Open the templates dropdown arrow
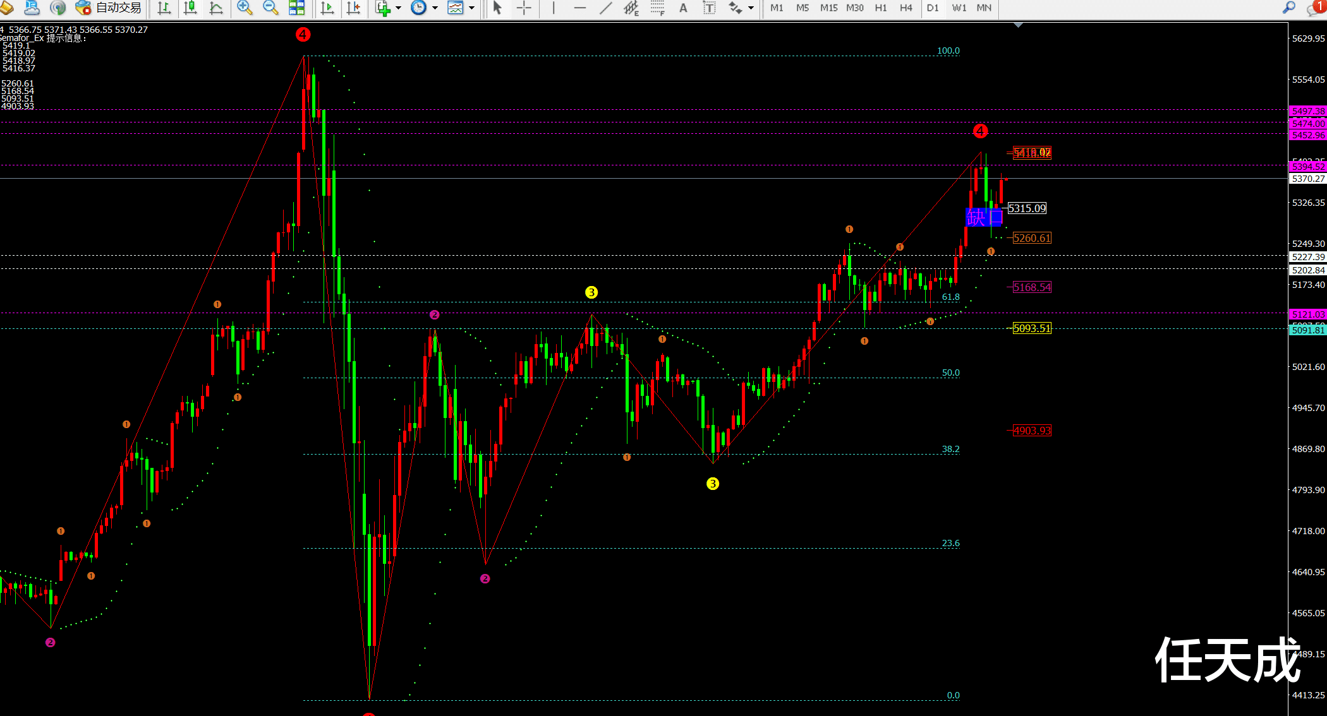Screen dimensions: 1327x716 [x=471, y=8]
